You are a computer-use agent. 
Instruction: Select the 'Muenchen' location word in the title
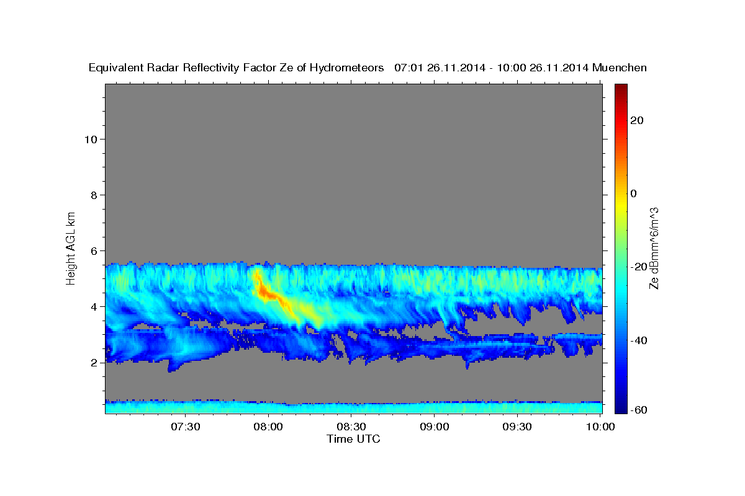point(620,68)
